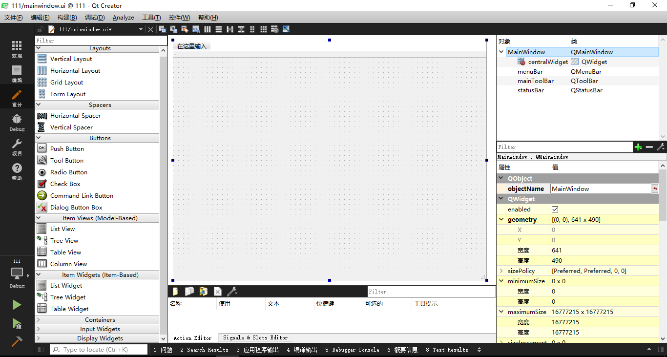Remove dynamic property with minus icon
Viewport: 667px width, 357px height.
pos(649,147)
